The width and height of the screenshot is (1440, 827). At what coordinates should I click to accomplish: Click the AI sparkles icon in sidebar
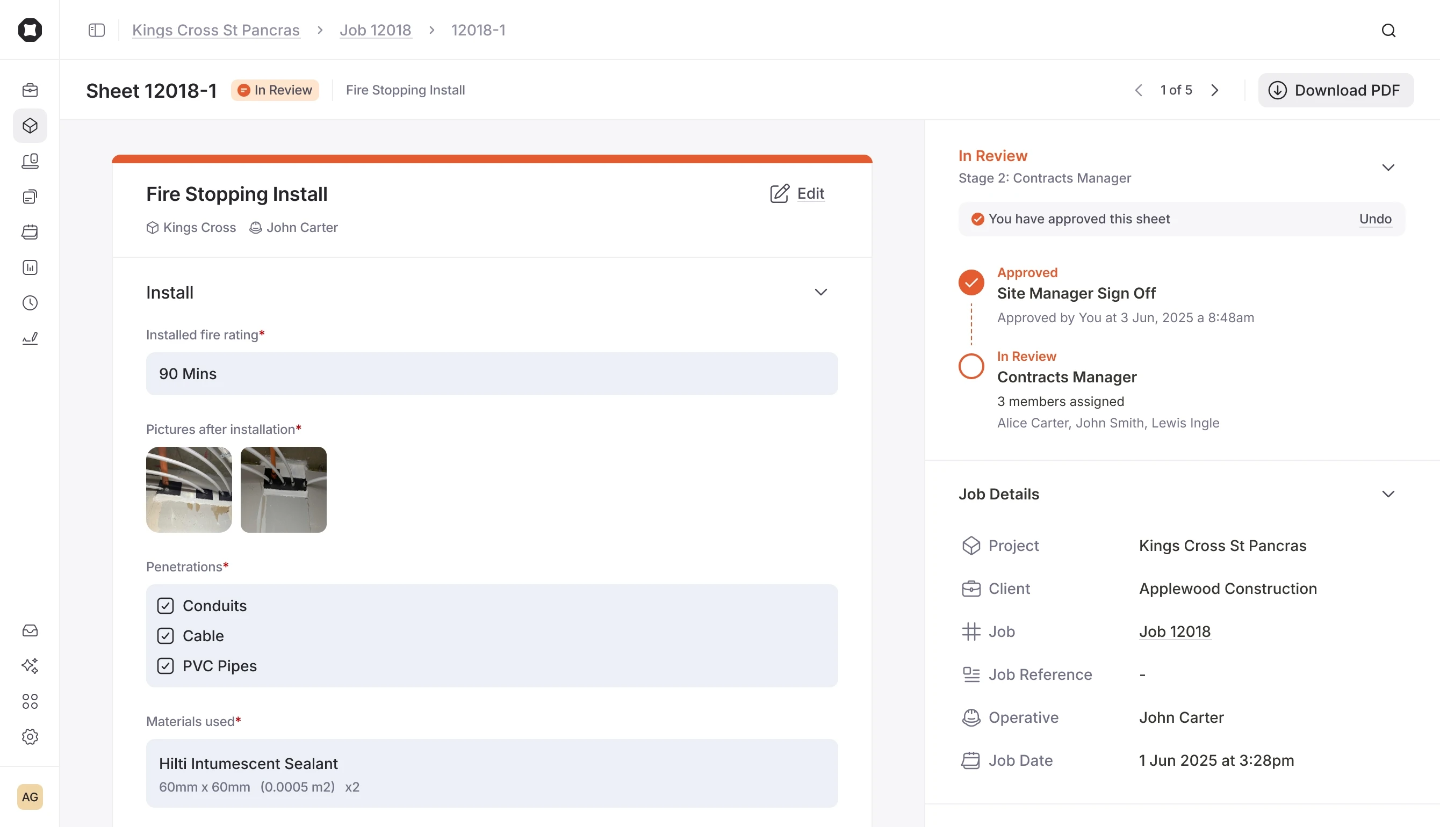click(30, 666)
